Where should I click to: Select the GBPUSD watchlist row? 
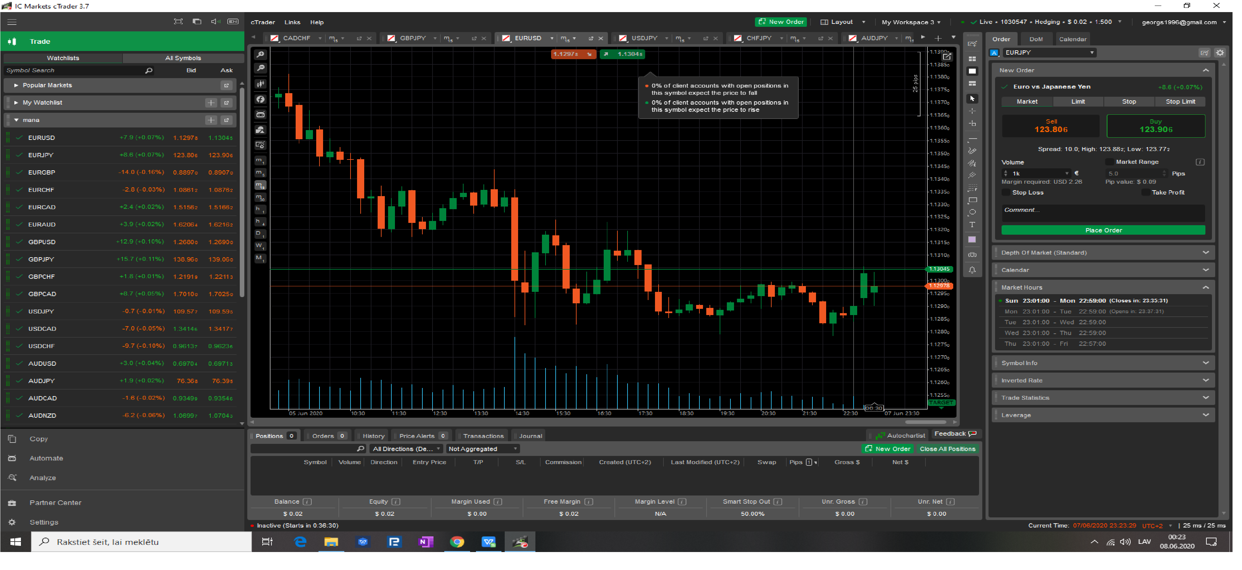(x=121, y=242)
